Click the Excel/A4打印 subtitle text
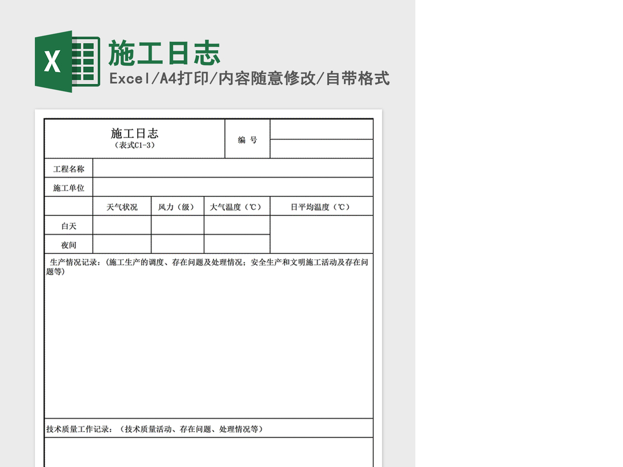This screenshot has height=467, width=623. [x=249, y=79]
